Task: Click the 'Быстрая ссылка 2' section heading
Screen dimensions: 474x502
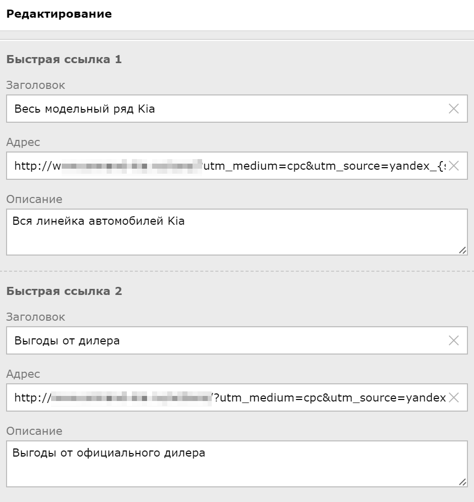Action: [64, 291]
